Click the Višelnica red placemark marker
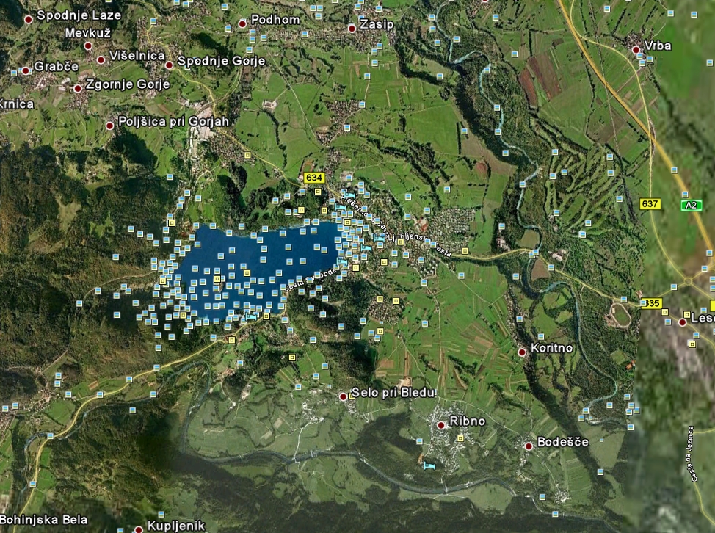This screenshot has height=533, width=715. pyautogui.click(x=101, y=60)
